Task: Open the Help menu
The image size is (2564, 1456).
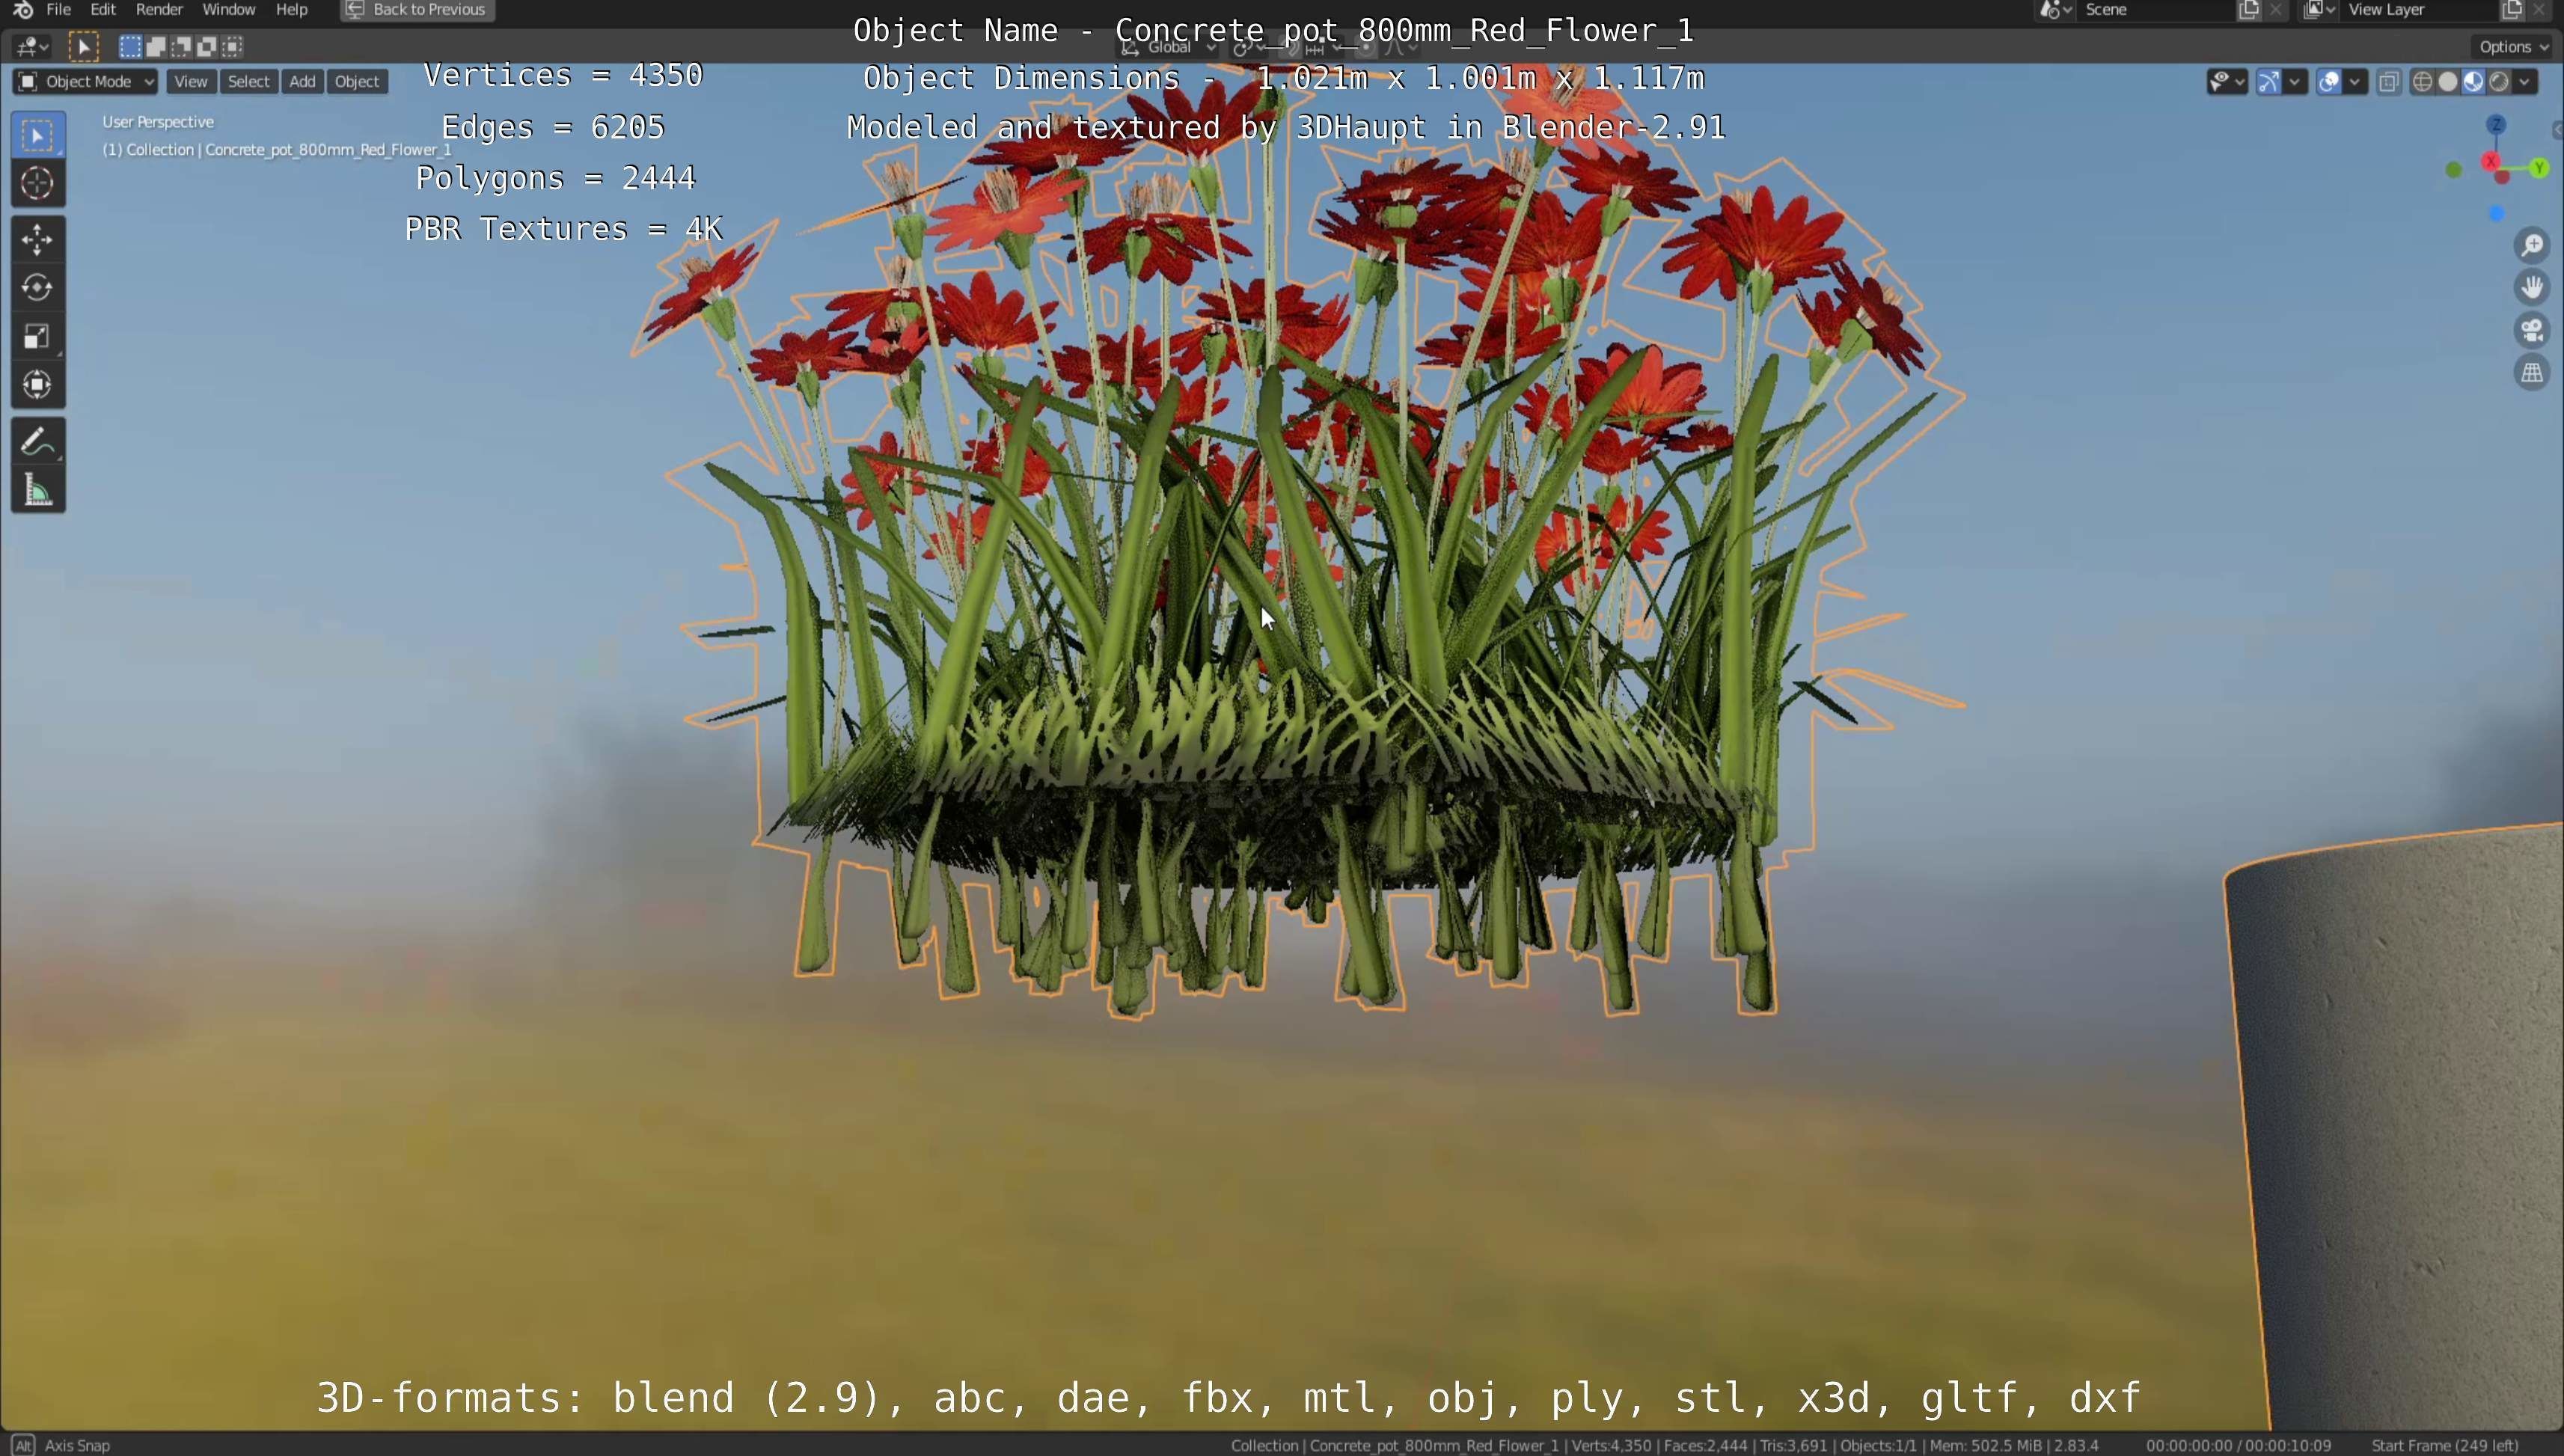Action: point(291,10)
